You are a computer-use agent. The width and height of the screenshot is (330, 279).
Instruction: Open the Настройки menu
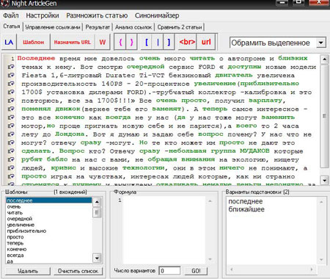(x=43, y=15)
